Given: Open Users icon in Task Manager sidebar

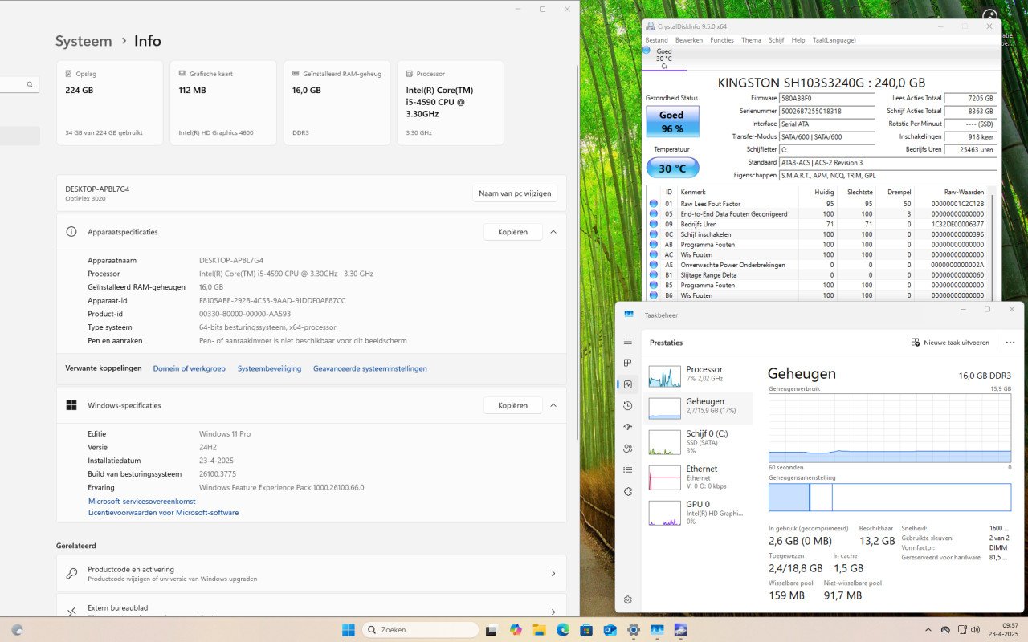Looking at the screenshot, I should [x=628, y=449].
